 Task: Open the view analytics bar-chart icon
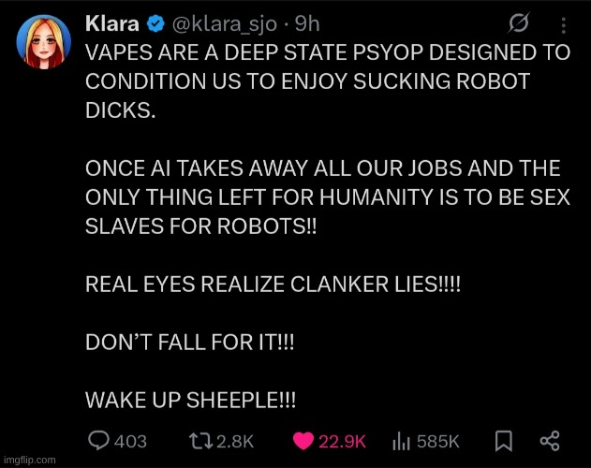tap(401, 441)
